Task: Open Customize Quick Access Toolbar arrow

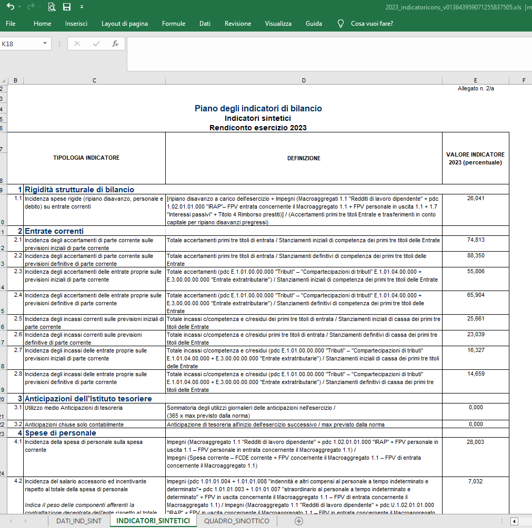Action: coord(82,7)
